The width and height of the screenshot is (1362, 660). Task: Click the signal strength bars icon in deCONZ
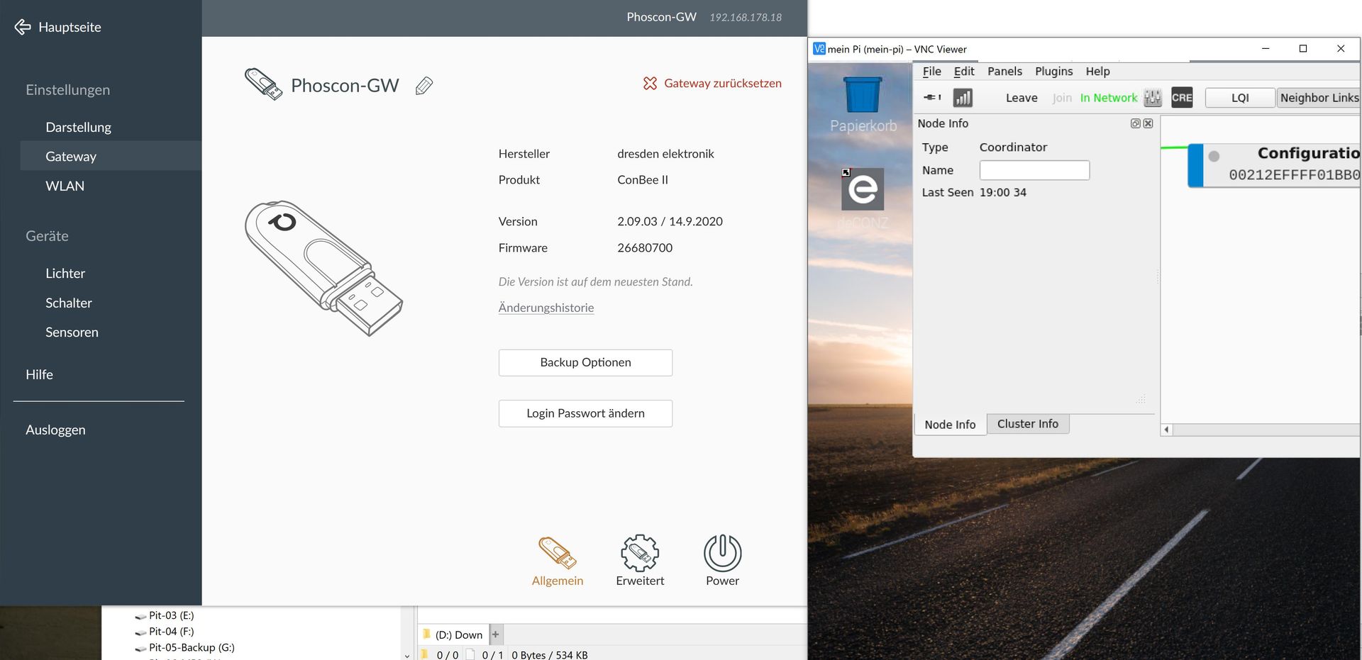point(963,98)
